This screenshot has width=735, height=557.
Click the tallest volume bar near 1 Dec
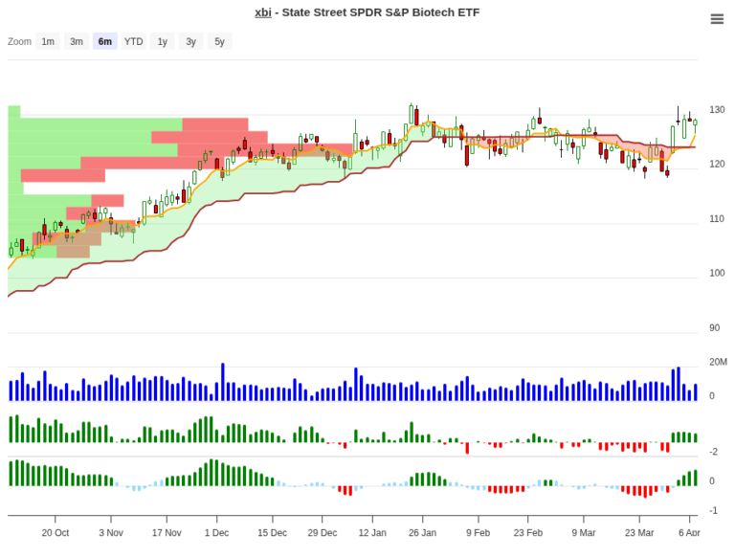coord(223,382)
